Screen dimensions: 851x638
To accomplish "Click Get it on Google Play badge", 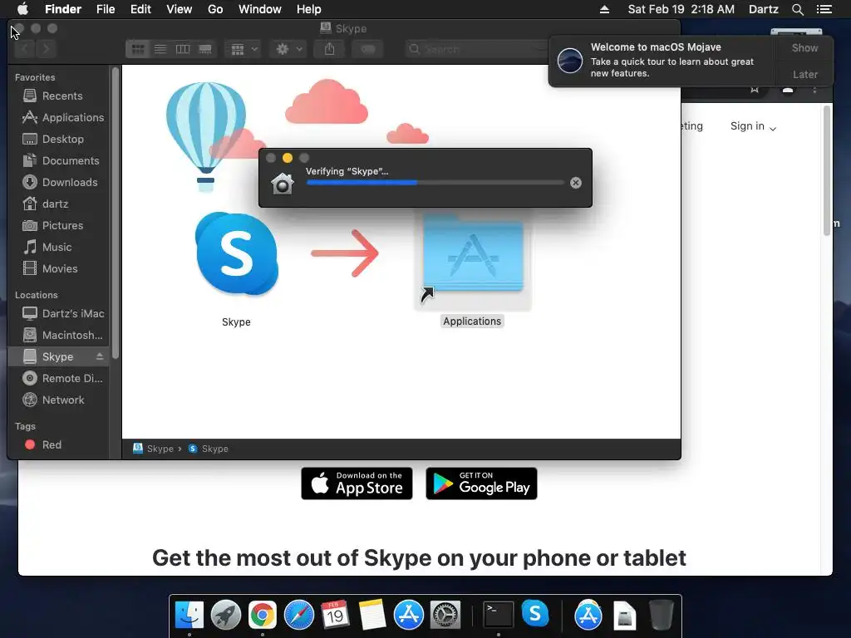I will (481, 483).
